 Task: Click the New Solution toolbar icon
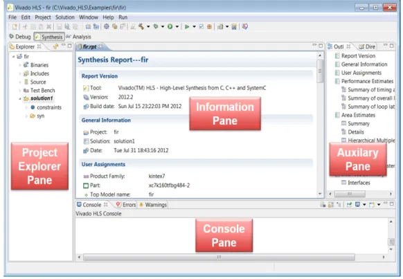pos(115,26)
